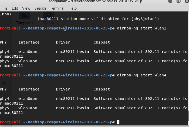Open the File menu

coord(4,8)
